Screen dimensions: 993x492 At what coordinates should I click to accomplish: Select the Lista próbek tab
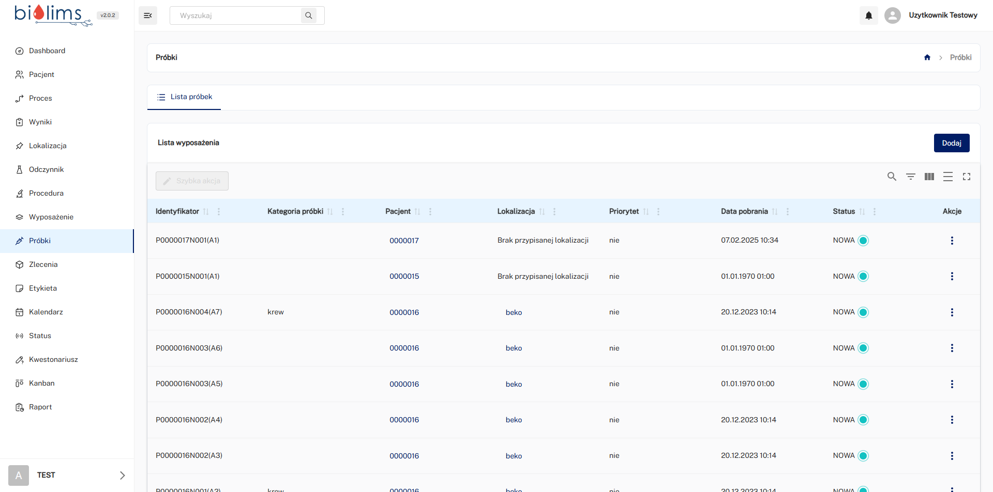tap(184, 97)
